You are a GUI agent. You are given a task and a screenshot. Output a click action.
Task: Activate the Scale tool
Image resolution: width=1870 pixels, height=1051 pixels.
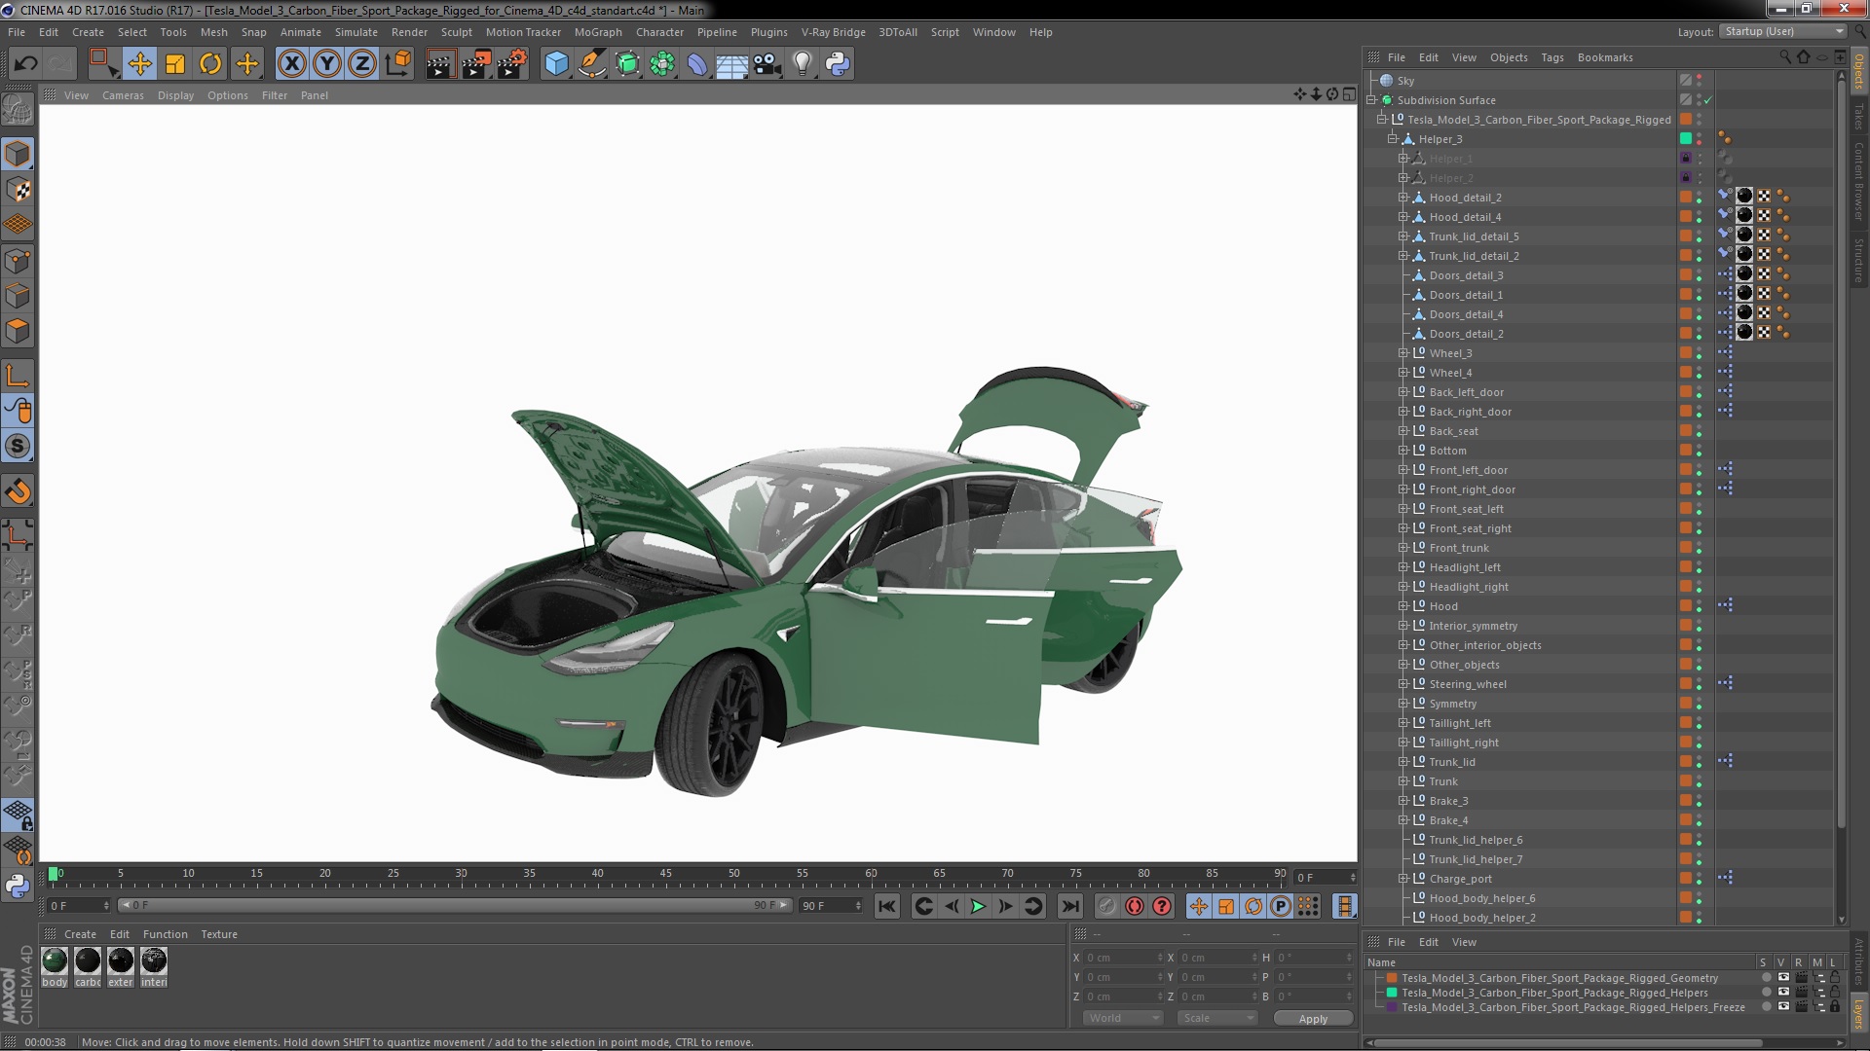click(175, 64)
